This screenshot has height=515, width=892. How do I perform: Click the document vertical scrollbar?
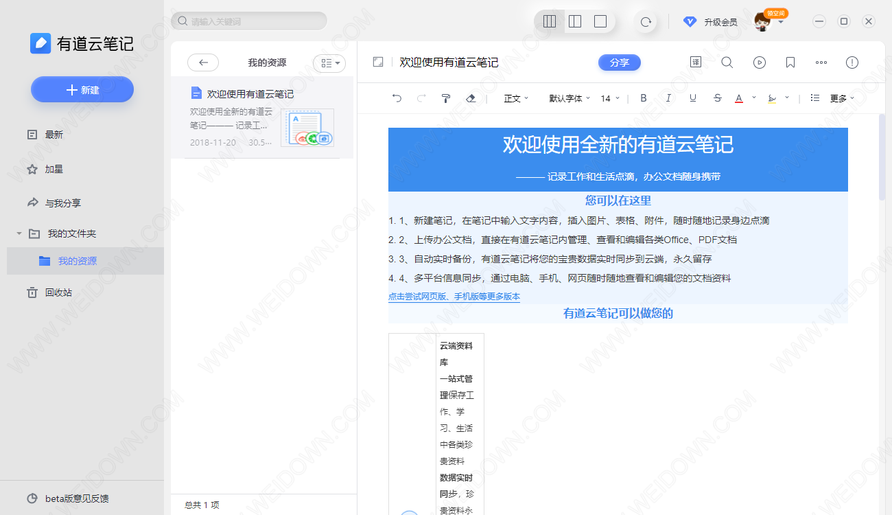(x=882, y=157)
